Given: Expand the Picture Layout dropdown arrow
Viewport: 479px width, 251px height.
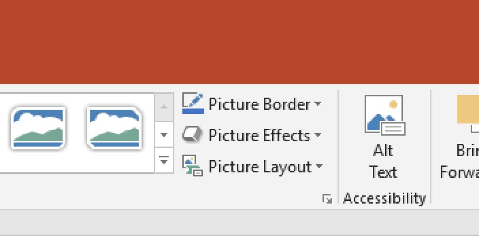Looking at the screenshot, I should pos(319,166).
